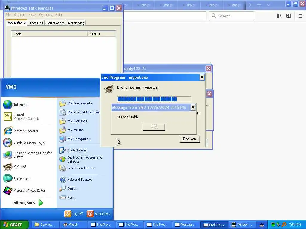Close the Message from VM2 dialog
This screenshot has width=306, height=229.
click(x=193, y=107)
